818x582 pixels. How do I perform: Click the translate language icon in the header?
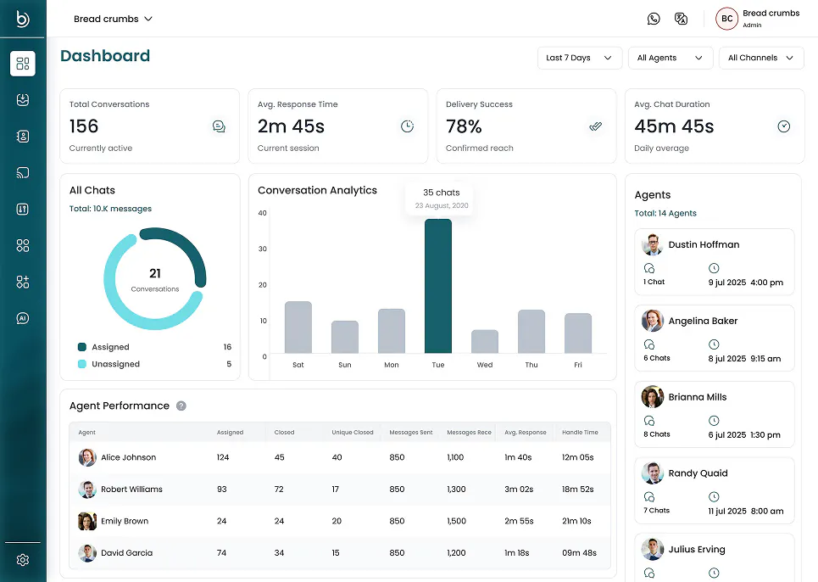[681, 19]
